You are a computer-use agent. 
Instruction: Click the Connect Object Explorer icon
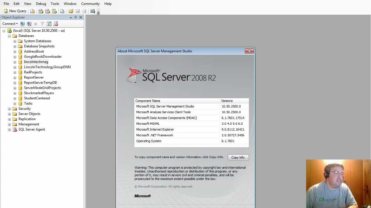click(x=22, y=24)
